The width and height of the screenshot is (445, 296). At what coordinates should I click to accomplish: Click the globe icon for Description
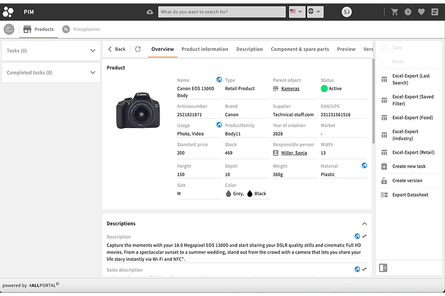click(x=357, y=236)
